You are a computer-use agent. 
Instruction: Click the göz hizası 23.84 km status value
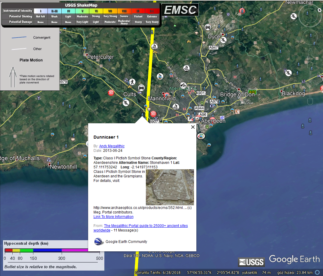pos(295,272)
